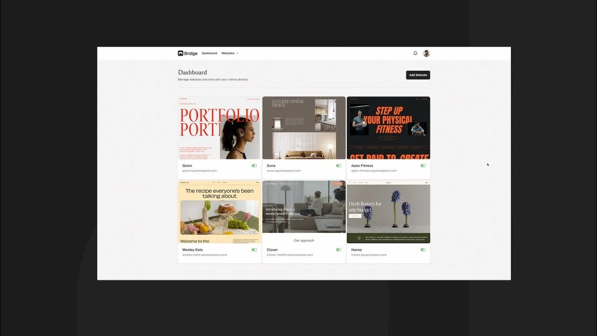597x336 pixels.
Task: Open the notifications bell
Action: tap(415, 53)
